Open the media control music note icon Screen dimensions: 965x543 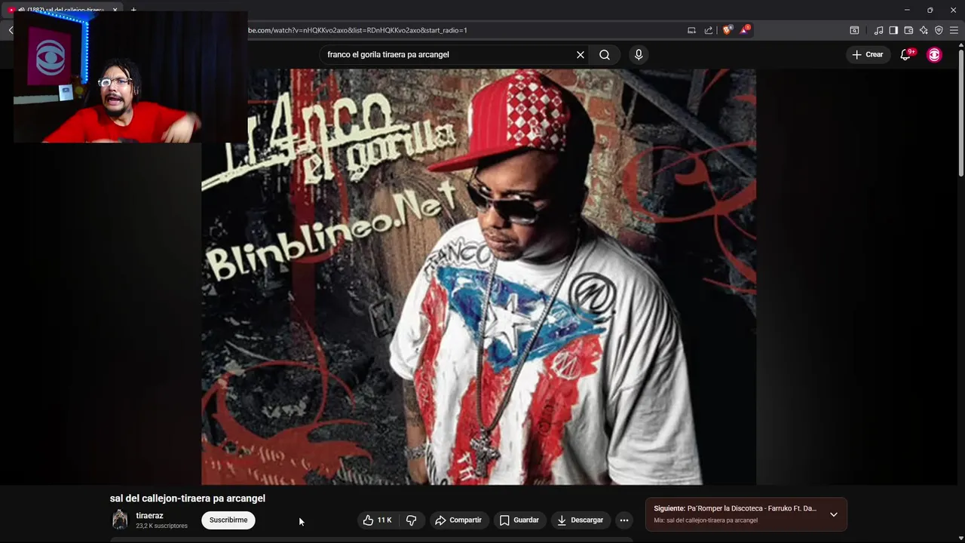[x=878, y=30]
